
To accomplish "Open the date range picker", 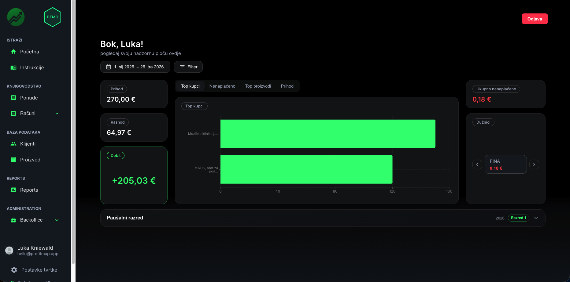I will pos(135,67).
